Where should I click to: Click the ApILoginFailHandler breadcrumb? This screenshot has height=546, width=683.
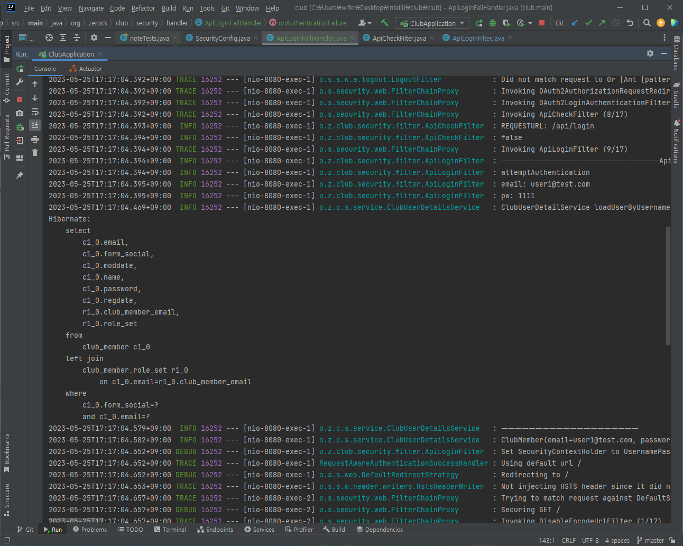pyautogui.click(x=228, y=23)
